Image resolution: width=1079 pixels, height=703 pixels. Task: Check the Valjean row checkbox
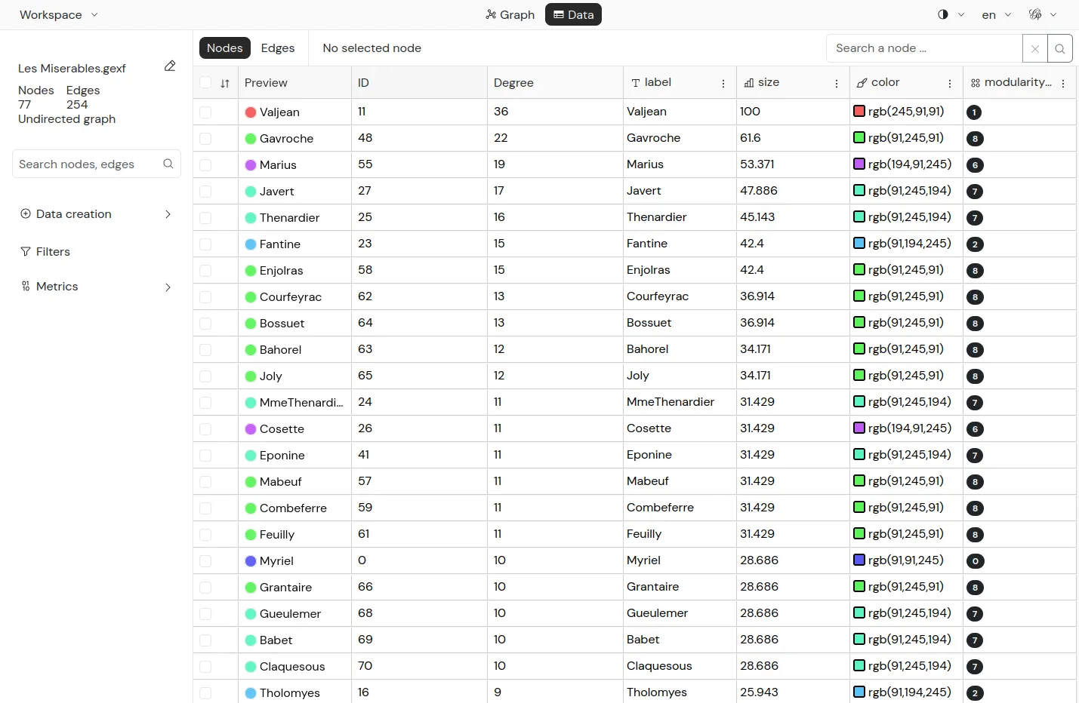pos(205,112)
